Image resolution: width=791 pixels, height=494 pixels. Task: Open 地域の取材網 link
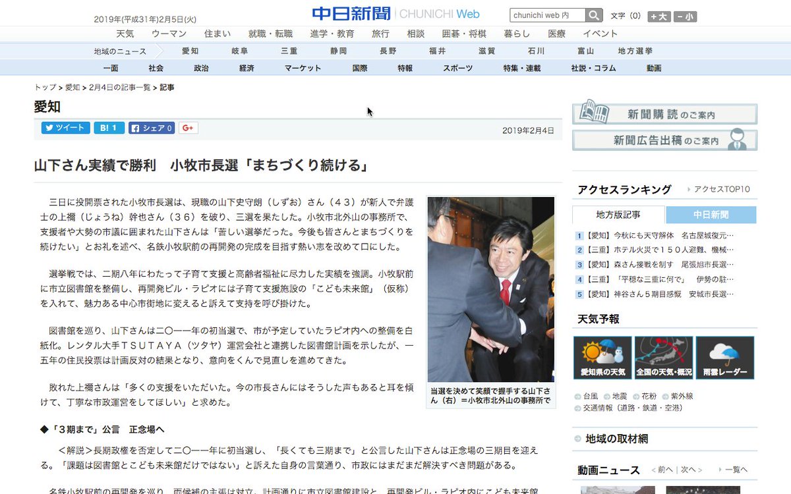pos(617,439)
